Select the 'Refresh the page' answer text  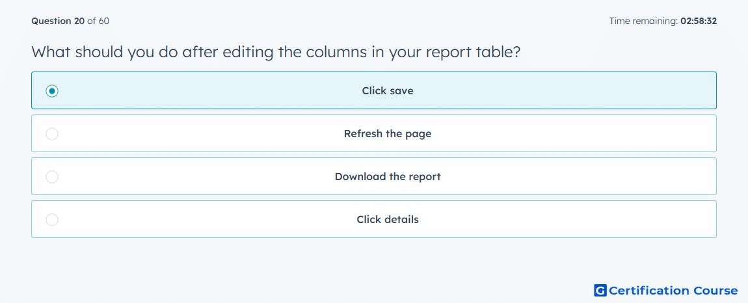388,133
